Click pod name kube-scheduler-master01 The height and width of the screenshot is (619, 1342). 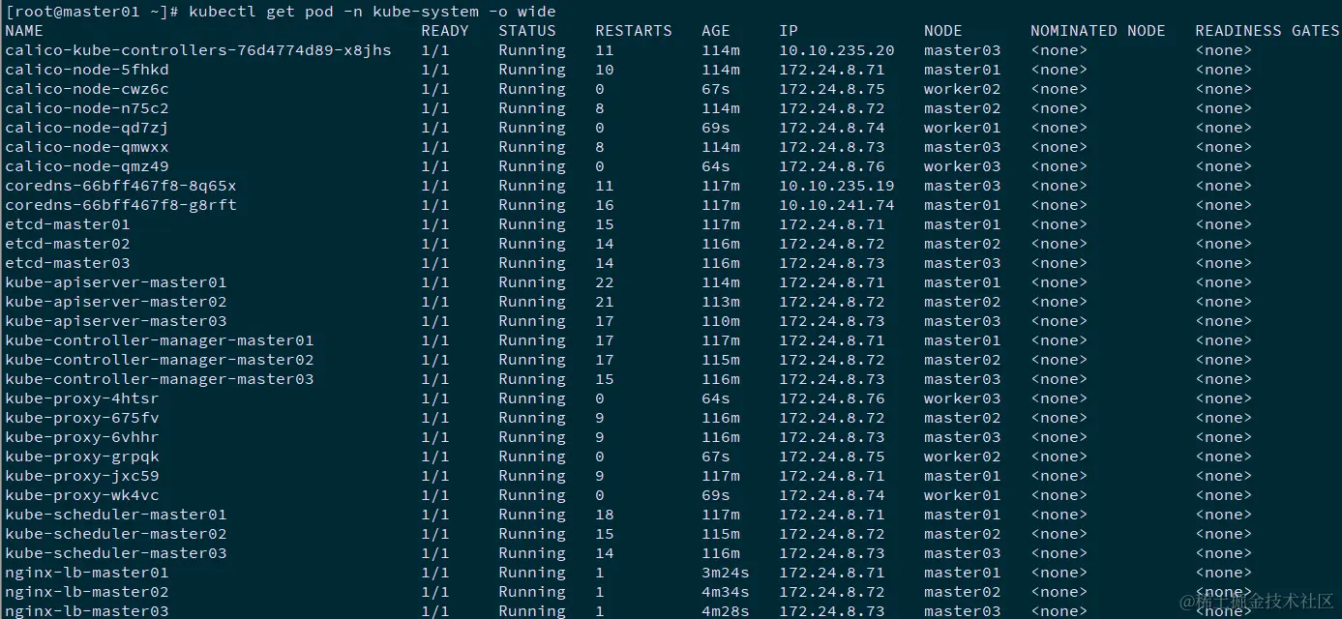(116, 515)
